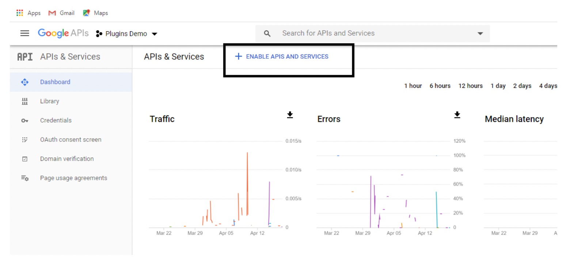Open Page usage agreements
Viewport: 570px width, 267px height.
(73, 178)
